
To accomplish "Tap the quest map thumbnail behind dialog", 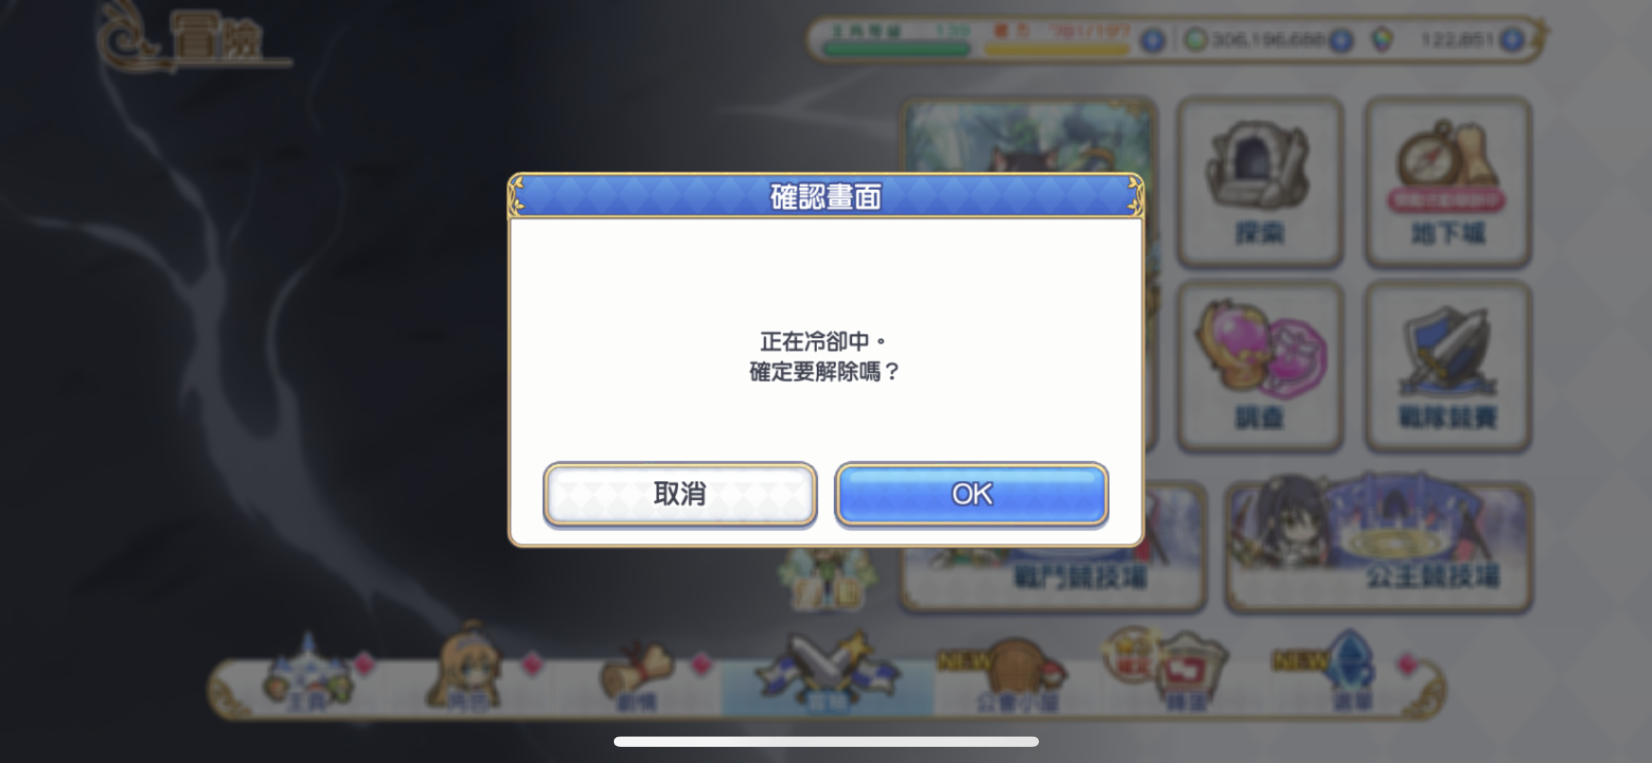I will coord(1028,137).
